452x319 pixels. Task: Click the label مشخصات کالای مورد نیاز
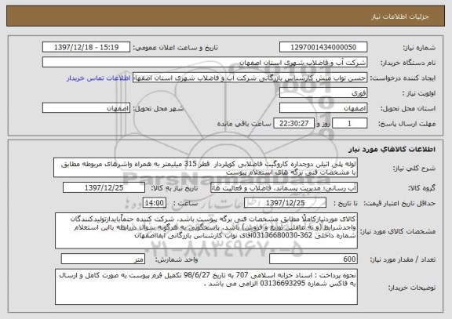(x=398, y=231)
